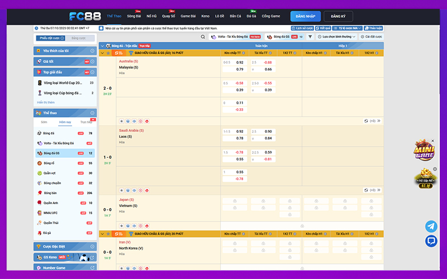Expand the Lựa chọn bình thường dropdown
The image size is (447, 279).
337,37
